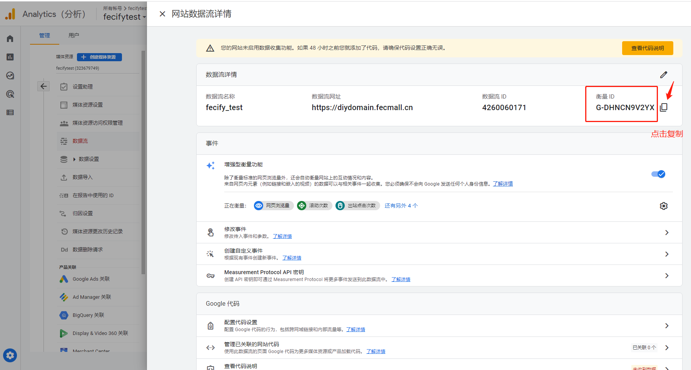Click Analytics logo at top left
The height and width of the screenshot is (370, 691).
(10, 14)
